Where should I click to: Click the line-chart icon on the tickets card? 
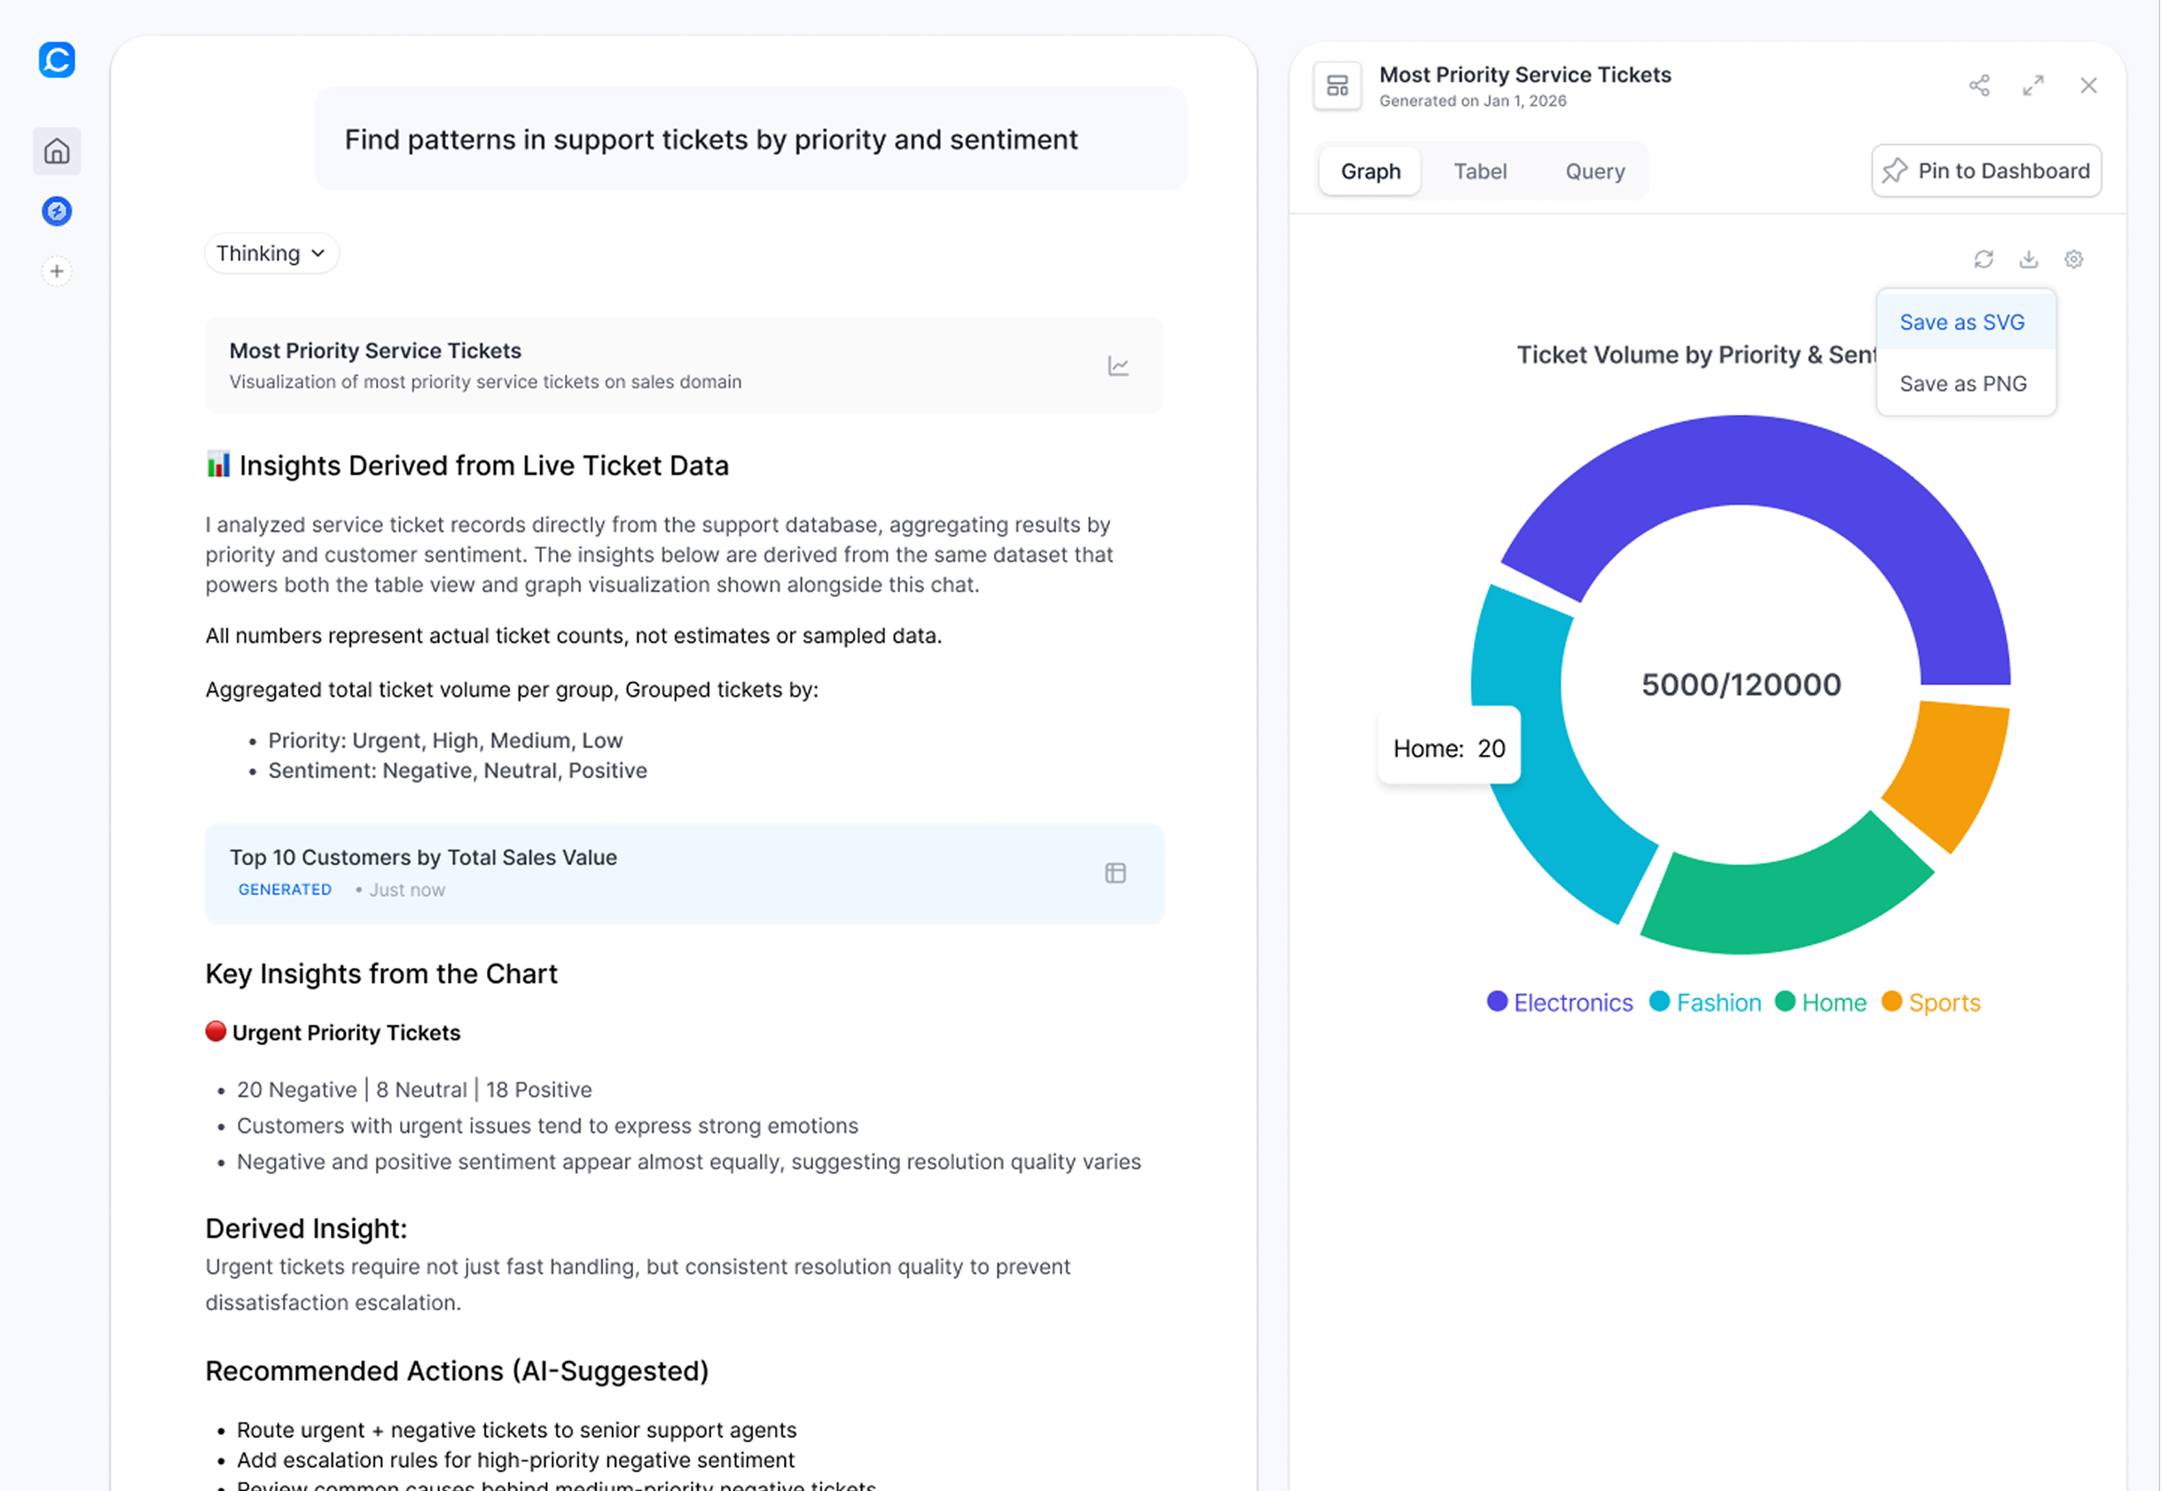(1117, 366)
